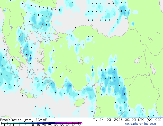Screen dimensions: 163x126
Task: Select the 2–5 mm legend color swatch
Action: pos(22,123)
